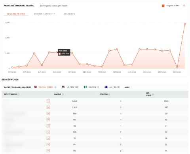Select the FEB 2024 data point
190x154 pixels.
(x=102, y=67)
